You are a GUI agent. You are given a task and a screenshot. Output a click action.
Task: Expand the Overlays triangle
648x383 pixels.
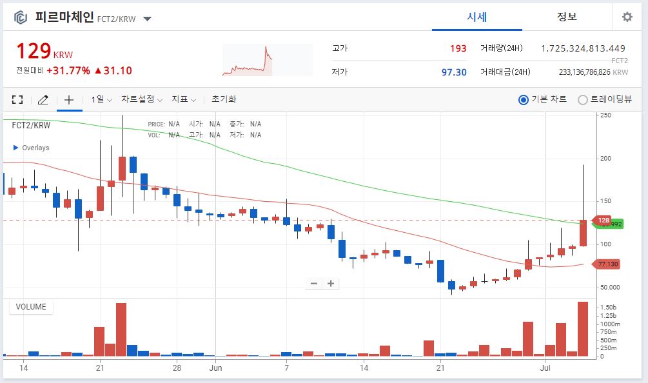[x=15, y=148]
